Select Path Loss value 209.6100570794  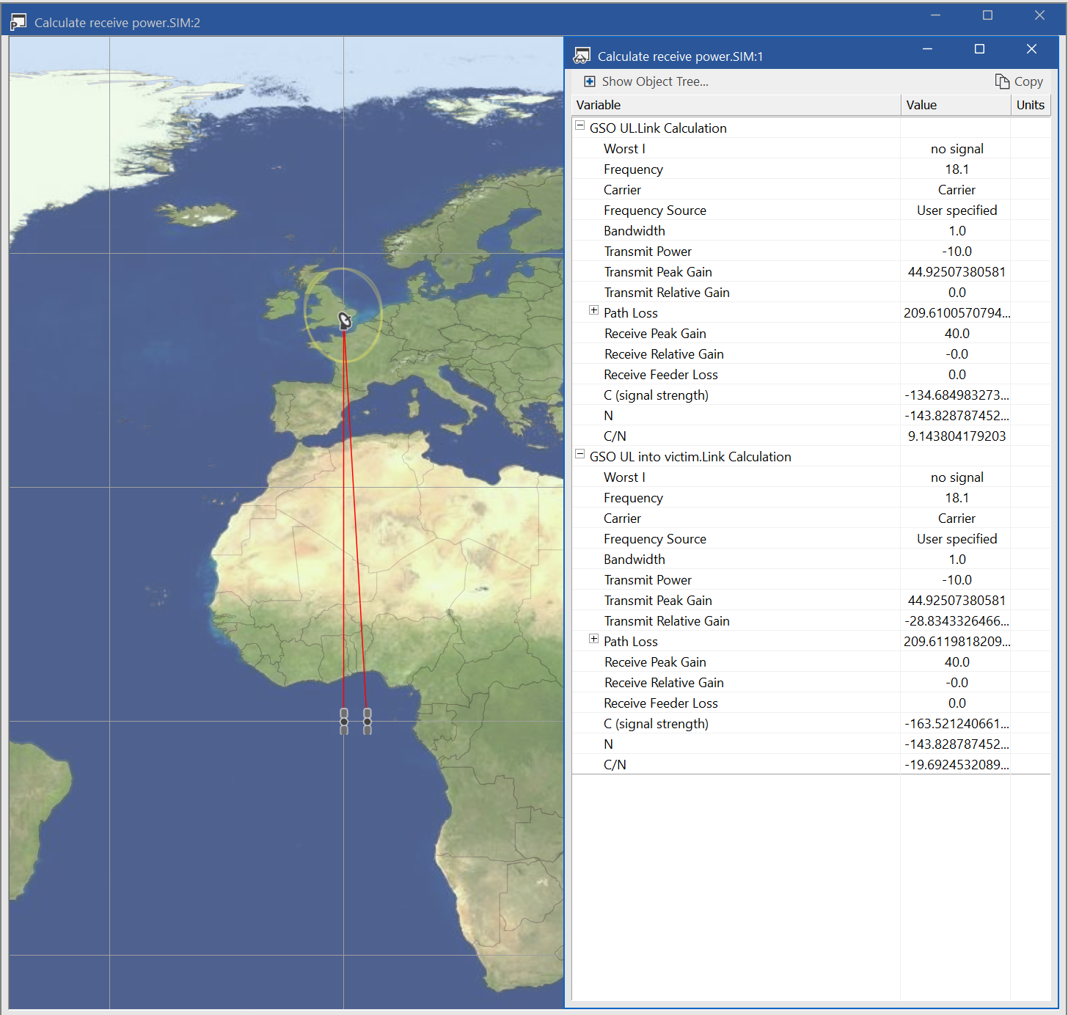957,312
